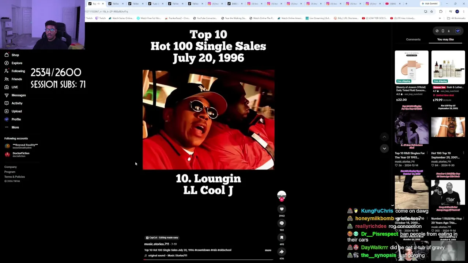Open the Chrome profile avatar

click(457, 12)
